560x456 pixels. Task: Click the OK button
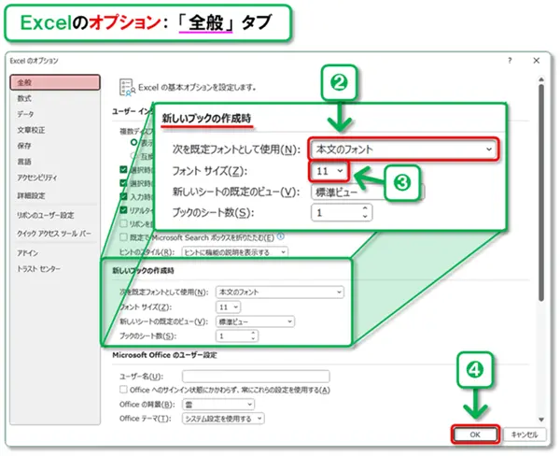coord(475,435)
